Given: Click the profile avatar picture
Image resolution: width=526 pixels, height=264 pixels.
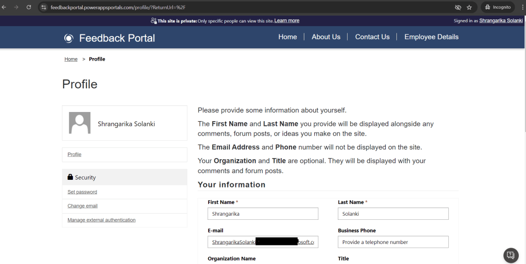Looking at the screenshot, I should (80, 123).
